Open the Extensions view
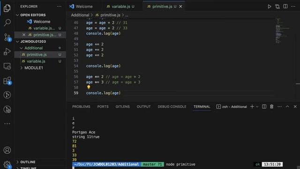 [x=7, y=81]
